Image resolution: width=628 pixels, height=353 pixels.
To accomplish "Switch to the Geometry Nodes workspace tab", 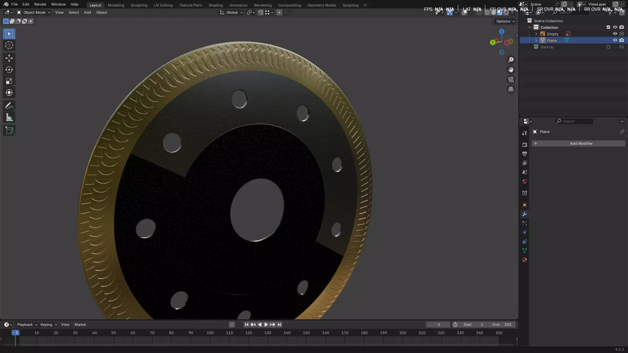I will pos(322,5).
